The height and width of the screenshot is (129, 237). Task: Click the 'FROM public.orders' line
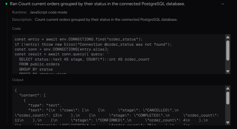click(x=39, y=64)
